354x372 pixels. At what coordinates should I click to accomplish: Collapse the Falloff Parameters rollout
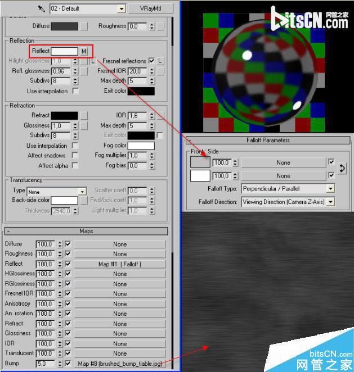pos(268,140)
